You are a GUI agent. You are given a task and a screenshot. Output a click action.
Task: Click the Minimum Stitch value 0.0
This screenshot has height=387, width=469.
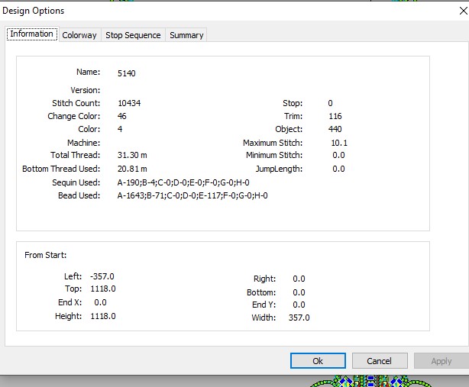pyautogui.click(x=338, y=155)
